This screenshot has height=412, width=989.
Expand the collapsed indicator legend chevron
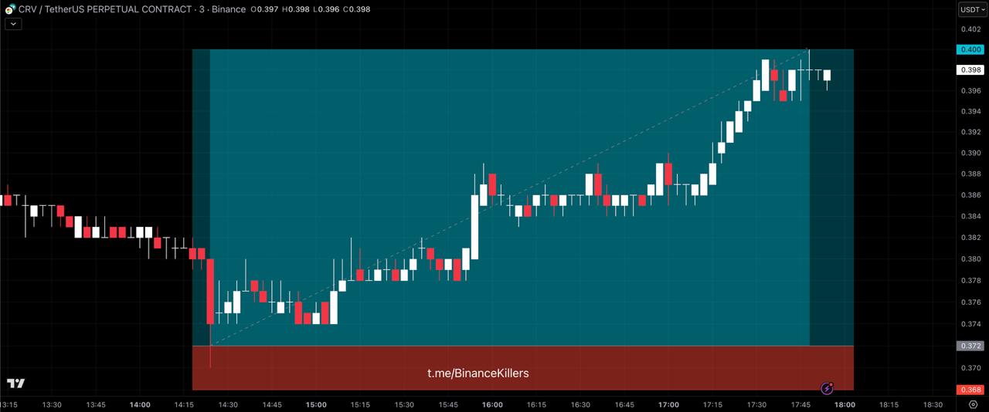click(14, 24)
